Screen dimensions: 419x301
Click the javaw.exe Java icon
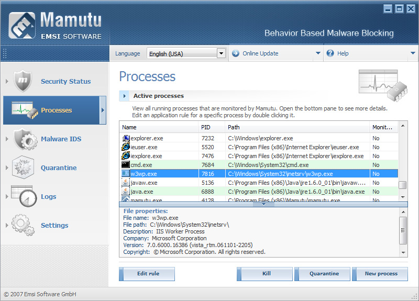(126, 182)
